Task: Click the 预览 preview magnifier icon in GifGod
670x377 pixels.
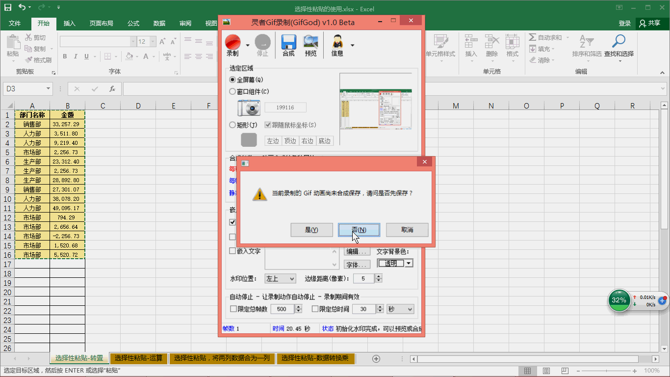Action: [310, 41]
